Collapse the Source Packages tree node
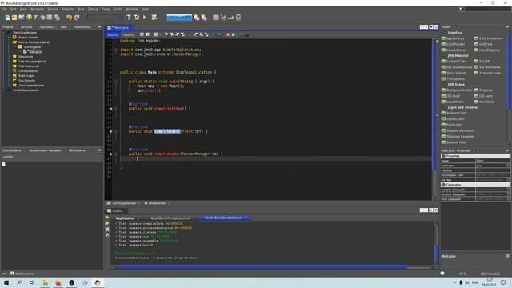The width and height of the screenshot is (512, 288). point(9,42)
